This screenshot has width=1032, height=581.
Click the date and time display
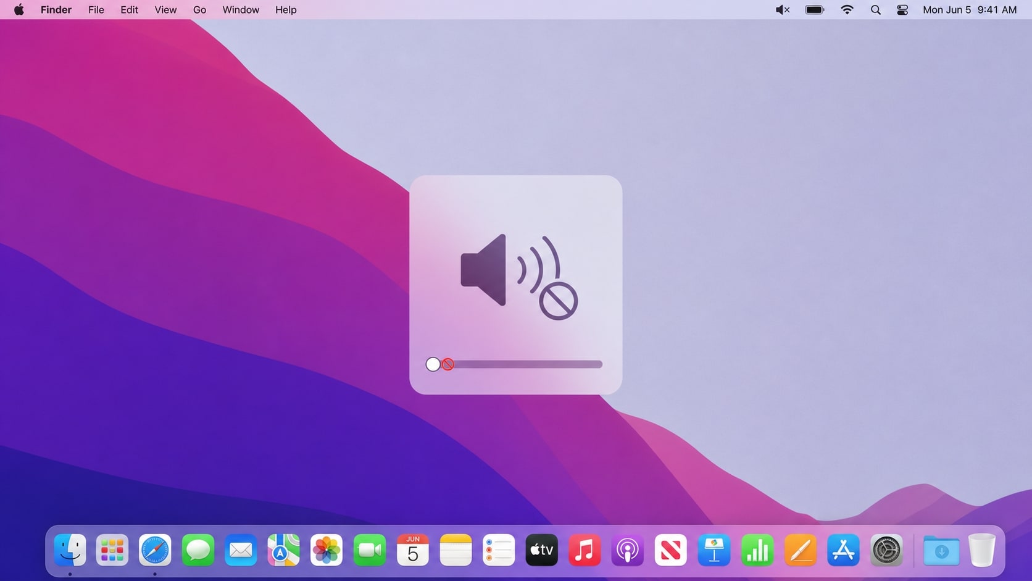[970, 10]
